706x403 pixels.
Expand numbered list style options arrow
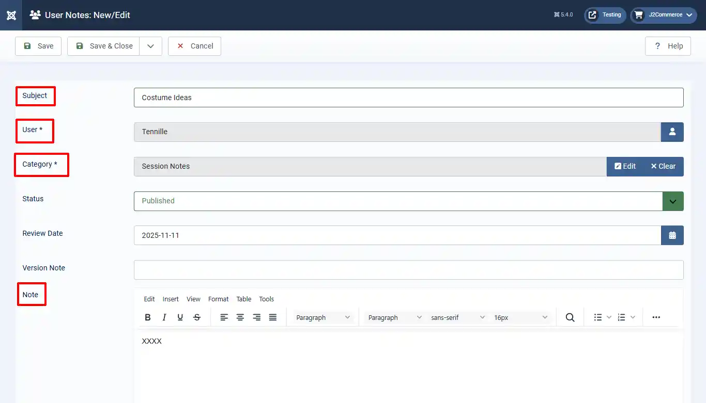tap(633, 317)
